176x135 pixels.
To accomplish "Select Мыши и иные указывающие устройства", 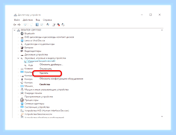I will [47, 90].
